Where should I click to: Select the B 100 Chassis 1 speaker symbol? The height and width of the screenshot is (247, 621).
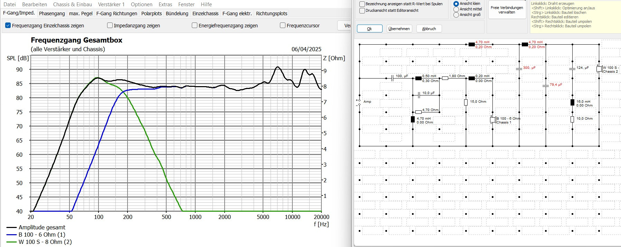(493, 120)
